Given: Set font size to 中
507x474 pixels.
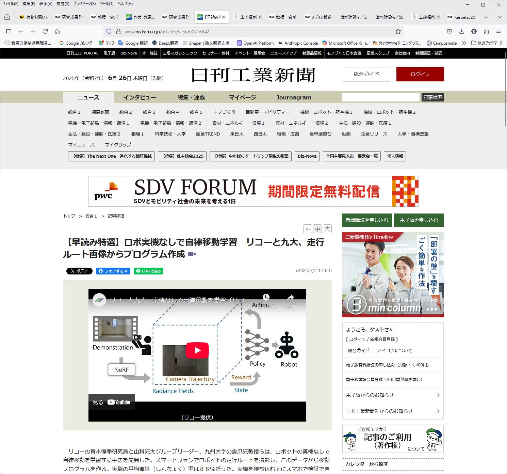Looking at the screenshot, I should [x=317, y=229].
